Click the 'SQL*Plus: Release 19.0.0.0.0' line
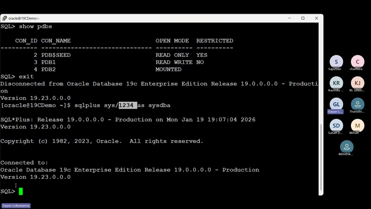 tap(128, 120)
